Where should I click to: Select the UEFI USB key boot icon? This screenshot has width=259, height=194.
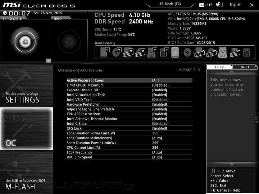(x=152, y=52)
